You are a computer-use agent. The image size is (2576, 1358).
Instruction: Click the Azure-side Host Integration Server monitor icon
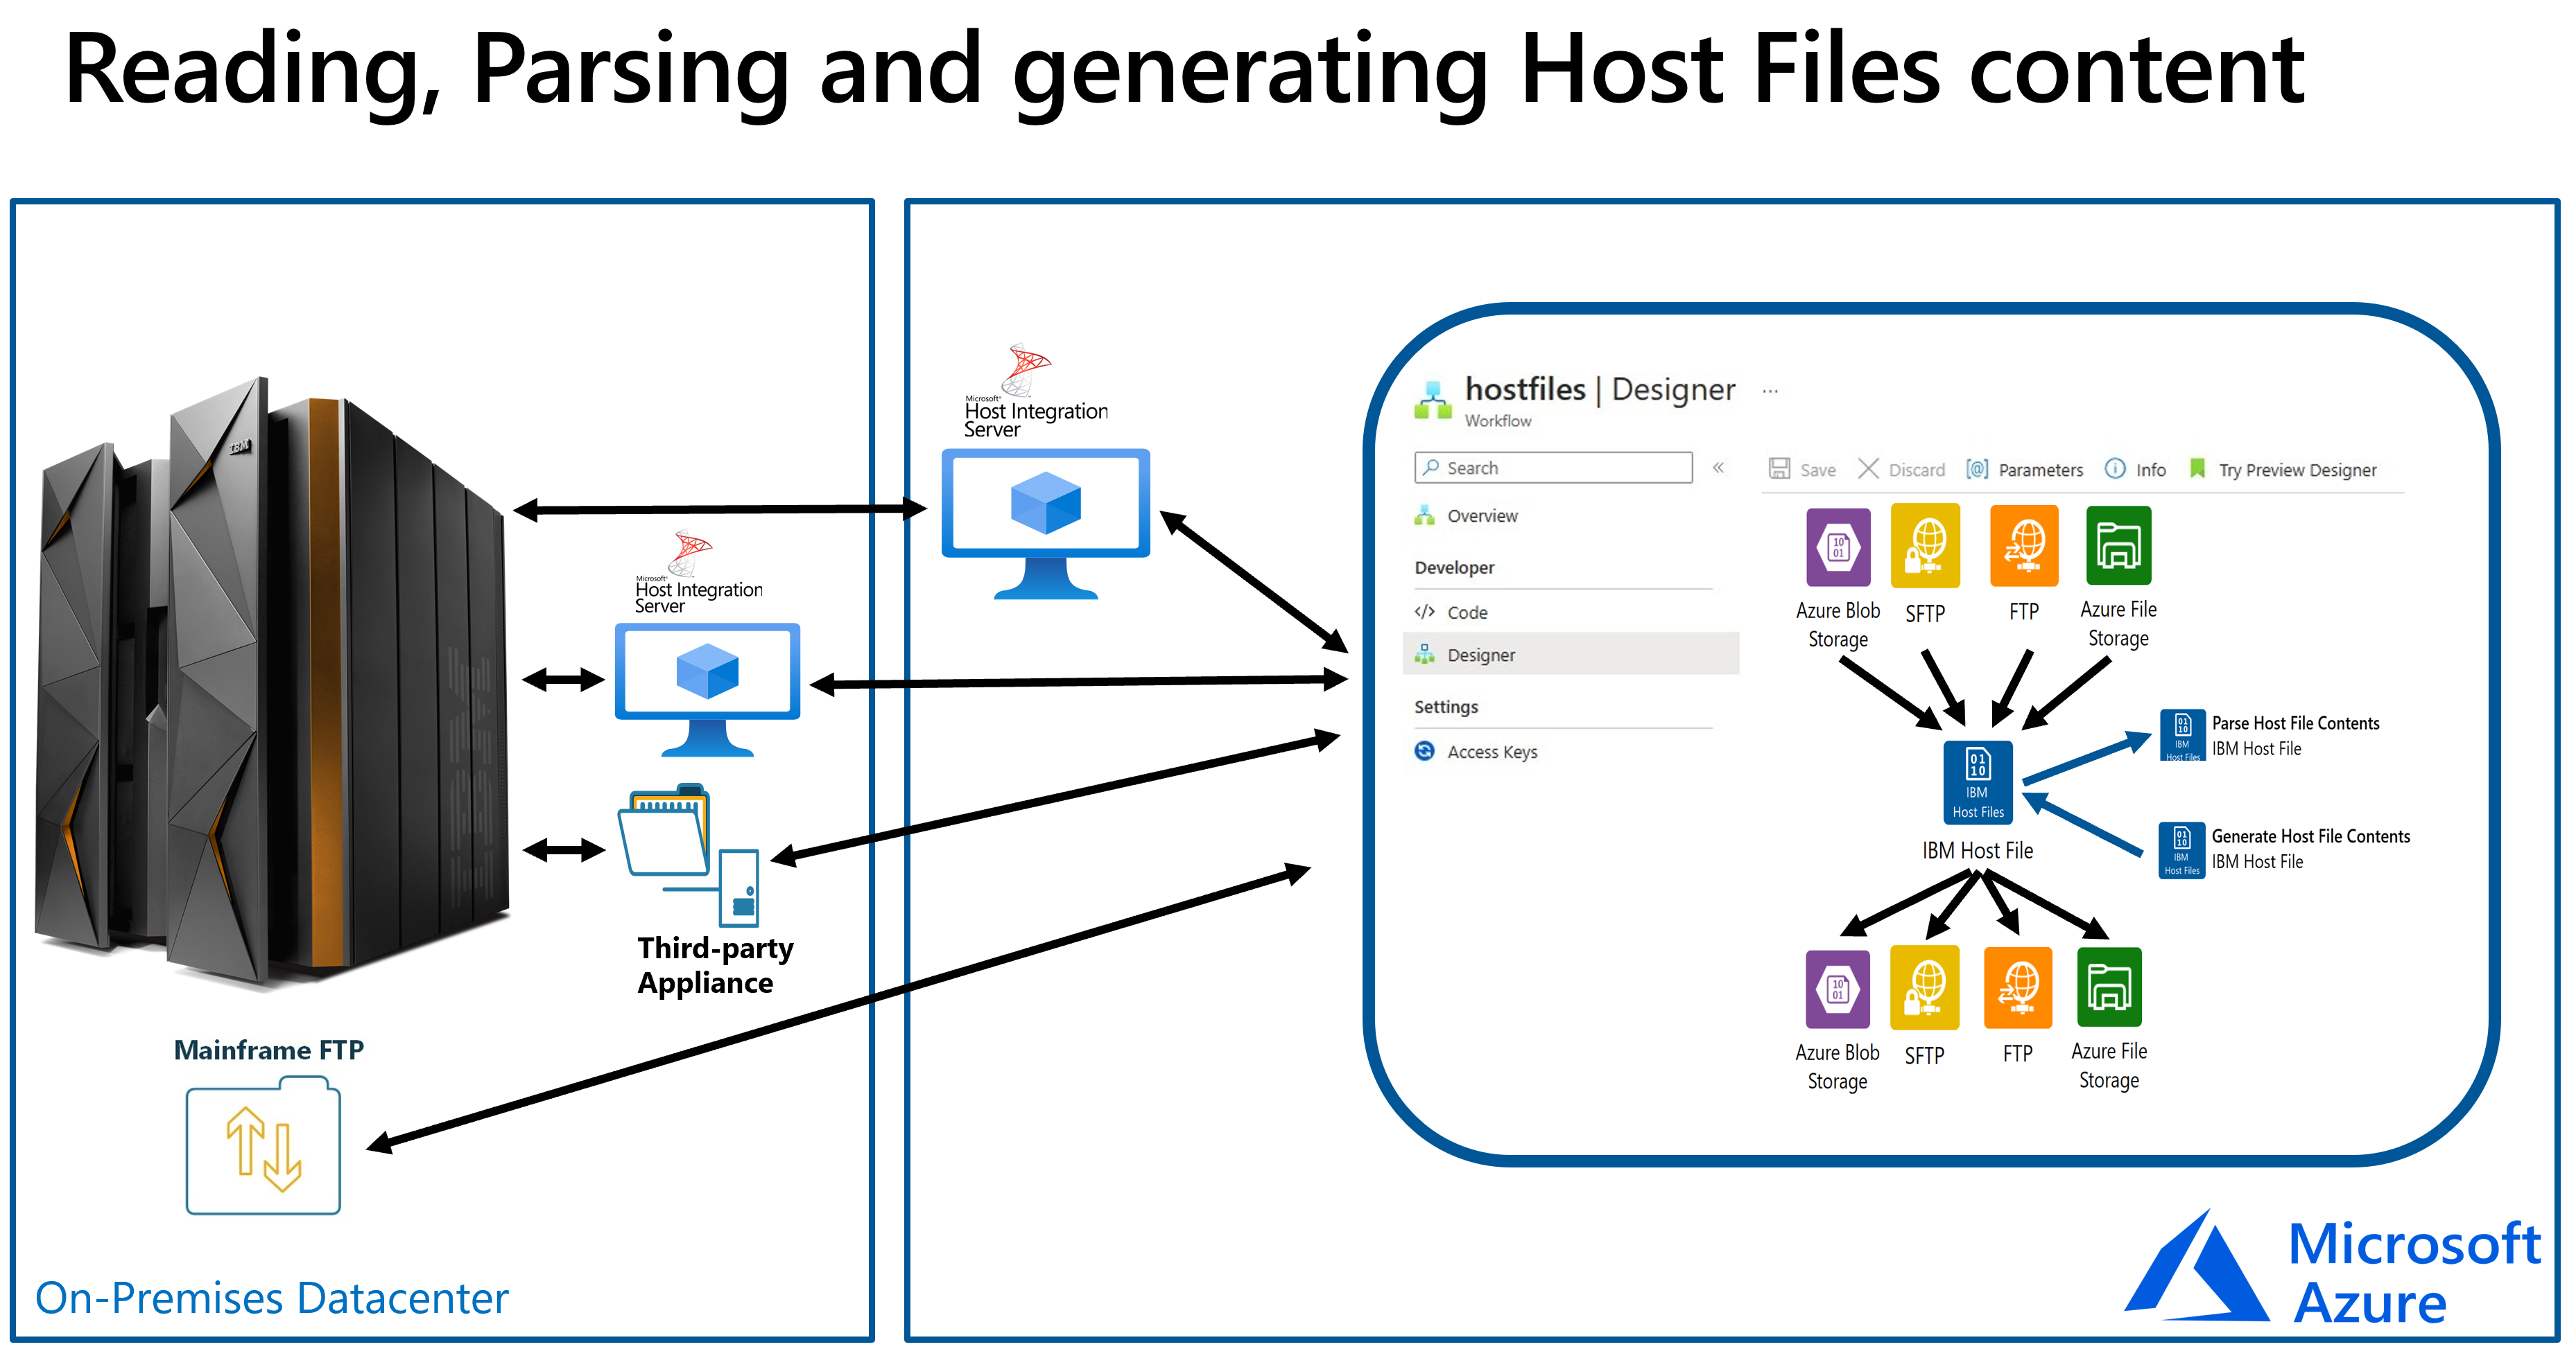(x=1046, y=524)
